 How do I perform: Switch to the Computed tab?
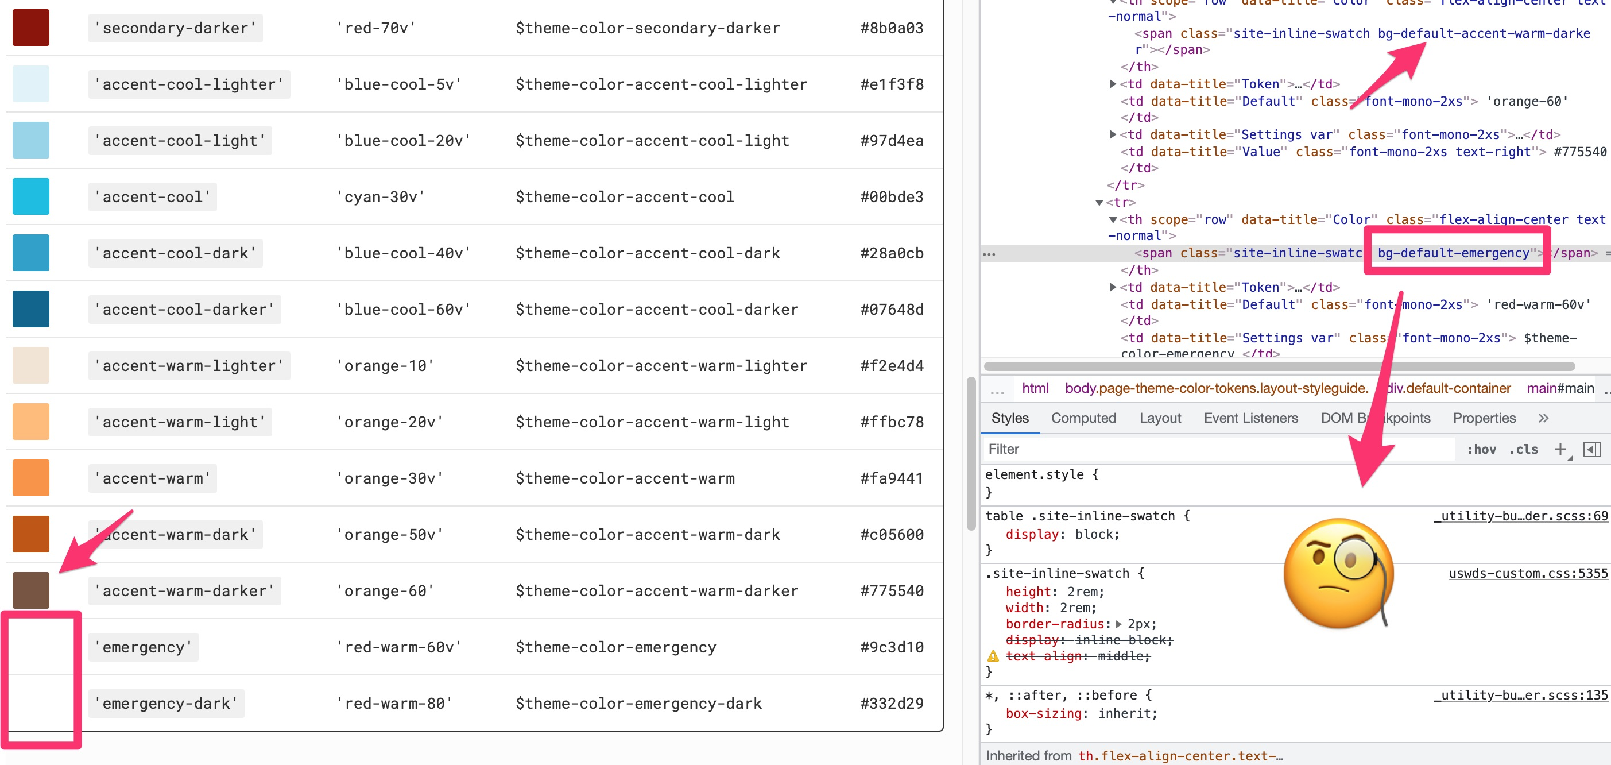pos(1084,418)
